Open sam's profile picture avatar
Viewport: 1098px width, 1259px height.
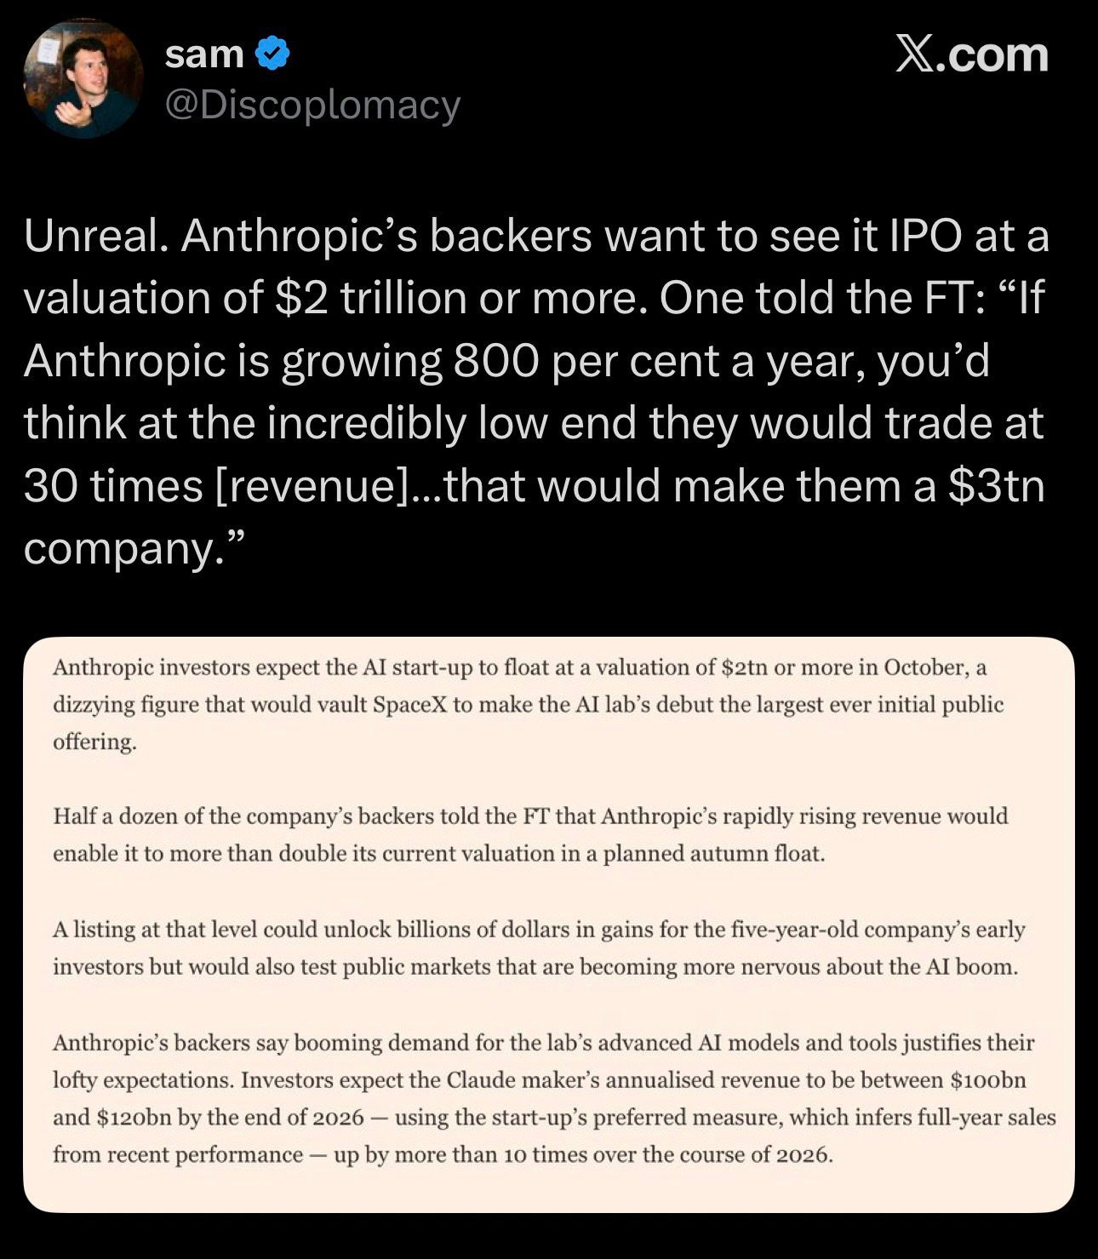point(83,78)
